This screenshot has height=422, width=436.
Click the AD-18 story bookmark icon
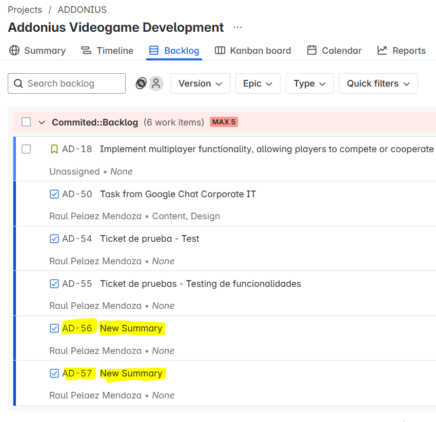(54, 149)
